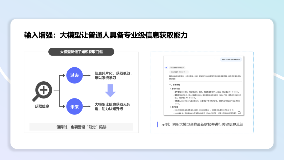Collapse the '已深度思考（用时 27 秒）' dropdown
Screen dimensions: 284x160
coord(179,72)
